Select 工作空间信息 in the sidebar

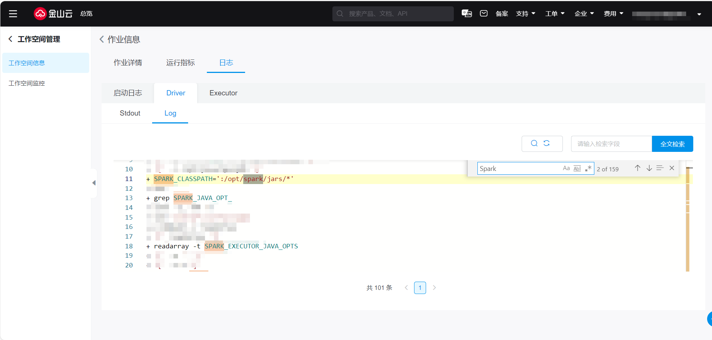46,63
